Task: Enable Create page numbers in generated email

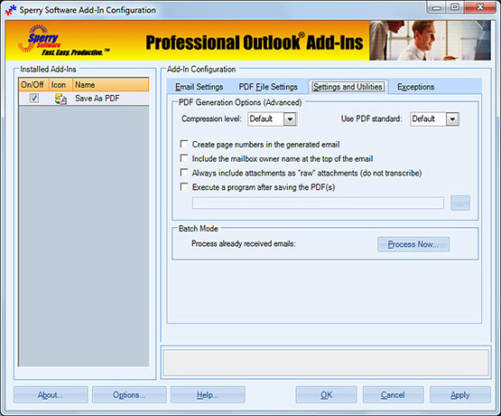Action: [184, 144]
